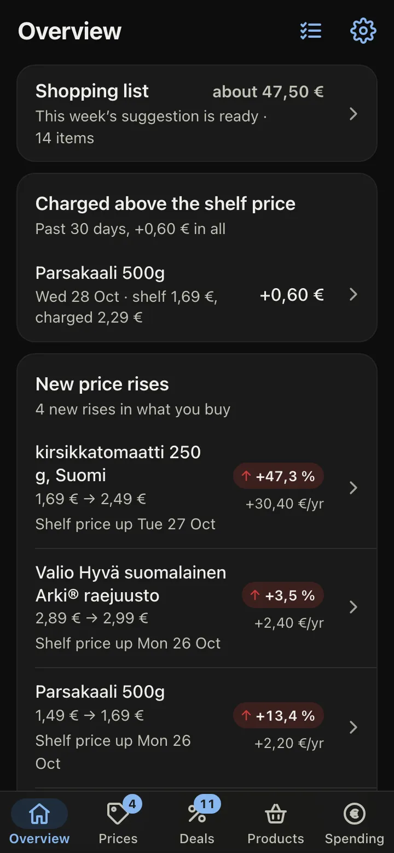
Task: Expand kirsikkatomaatti price rise chevron
Action: pyautogui.click(x=354, y=488)
